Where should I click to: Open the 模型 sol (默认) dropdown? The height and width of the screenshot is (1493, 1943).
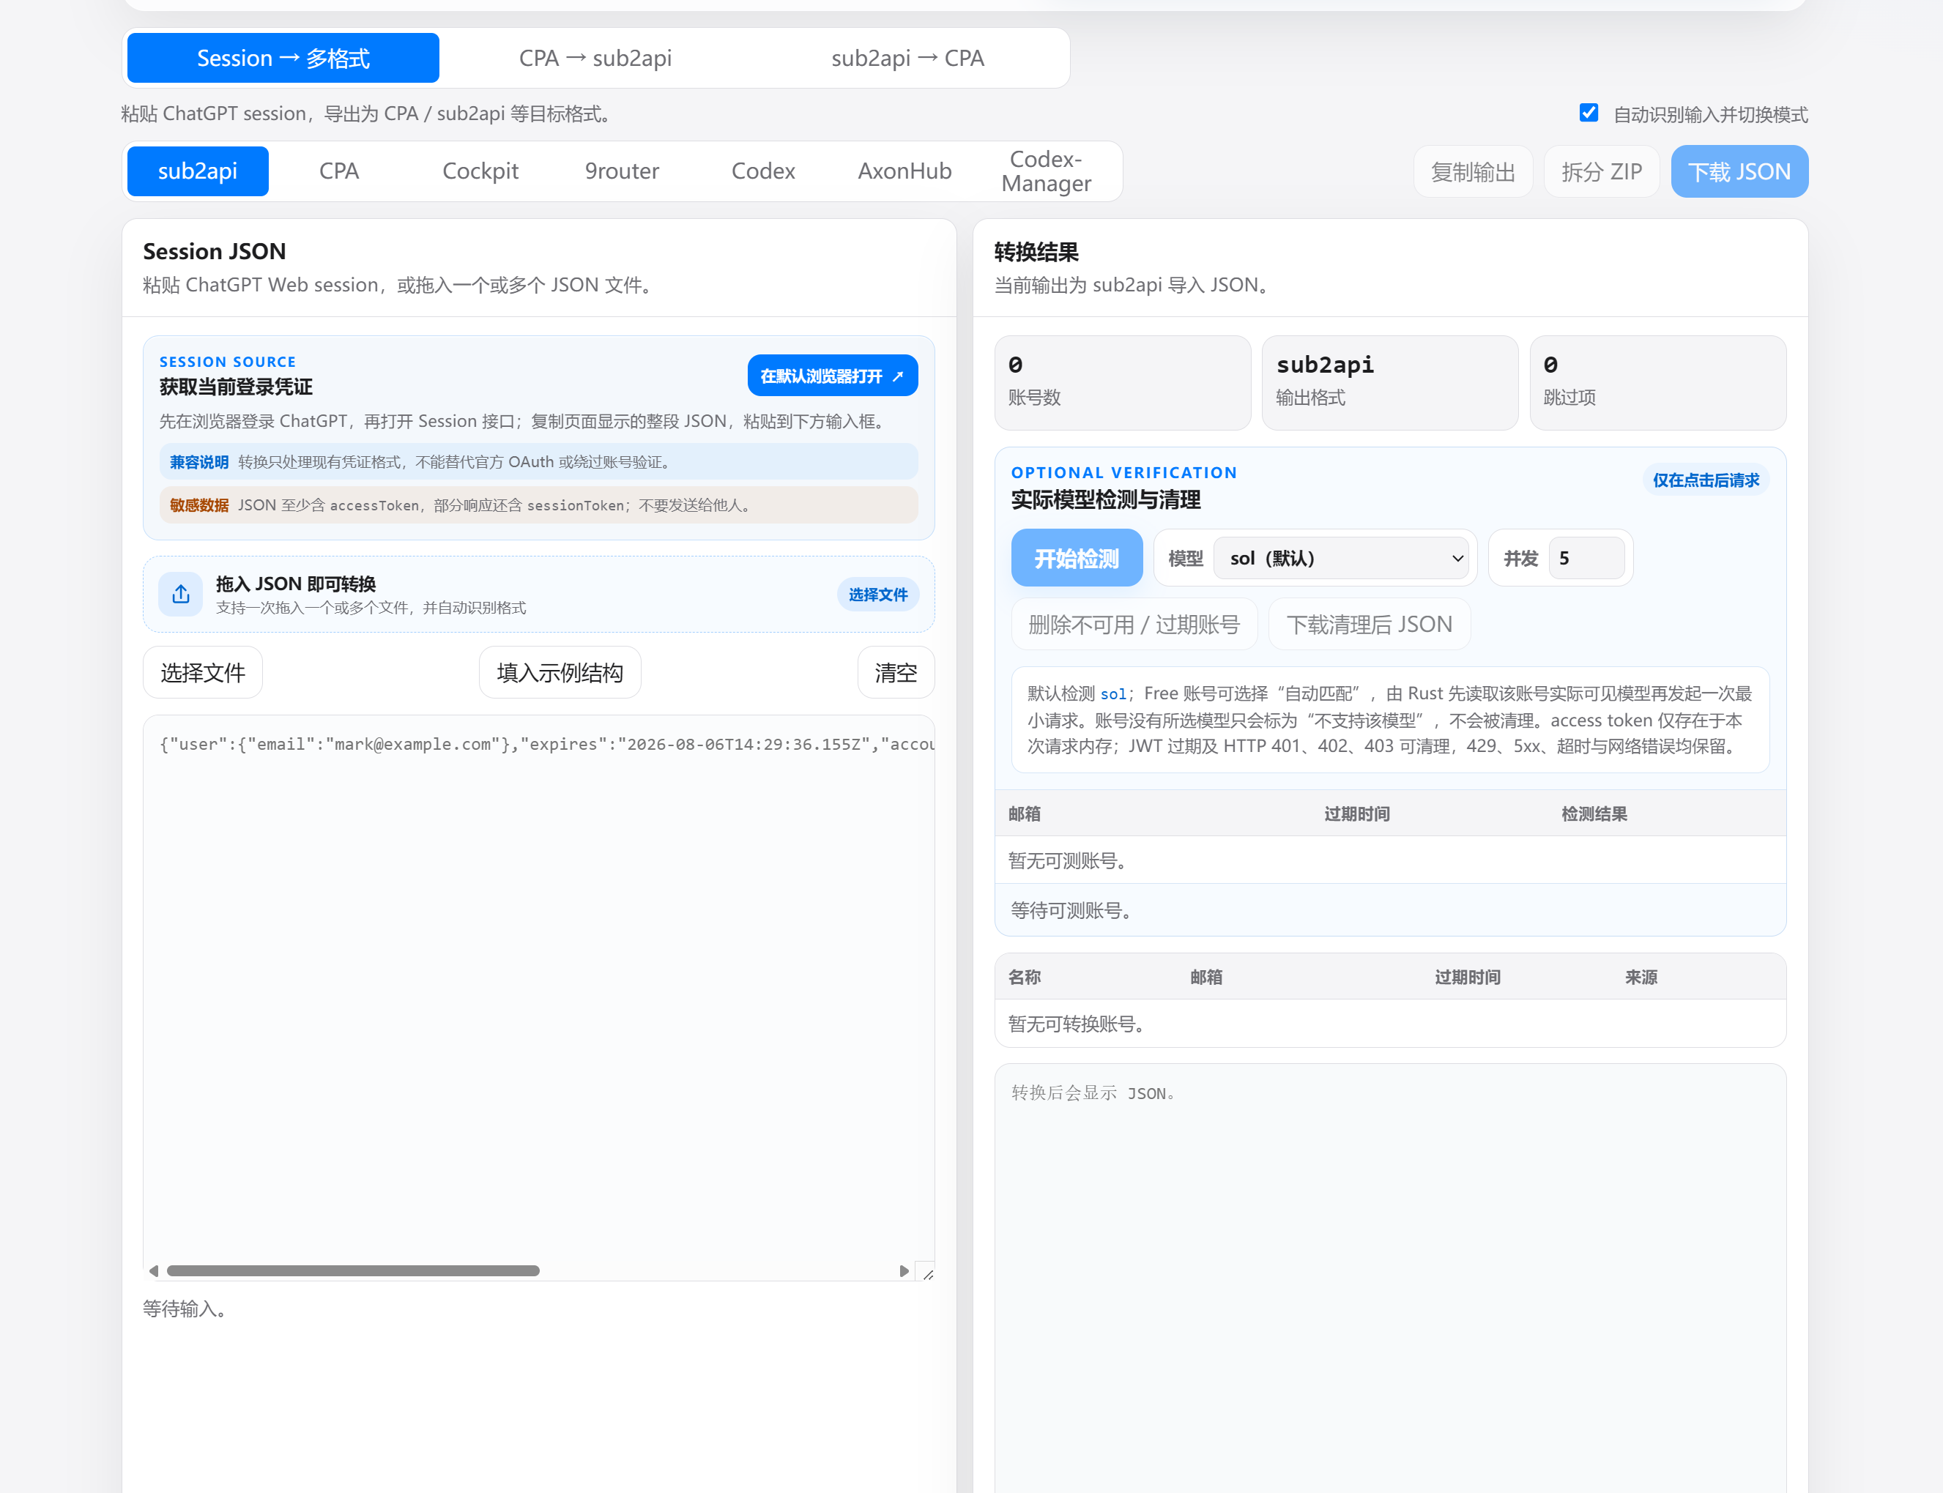point(1341,558)
